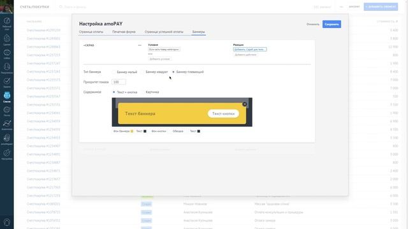Image resolution: width=408 pixels, height=229 pixels.
Task: Click Добавить элемент button at top right
Action: click(x=381, y=7)
